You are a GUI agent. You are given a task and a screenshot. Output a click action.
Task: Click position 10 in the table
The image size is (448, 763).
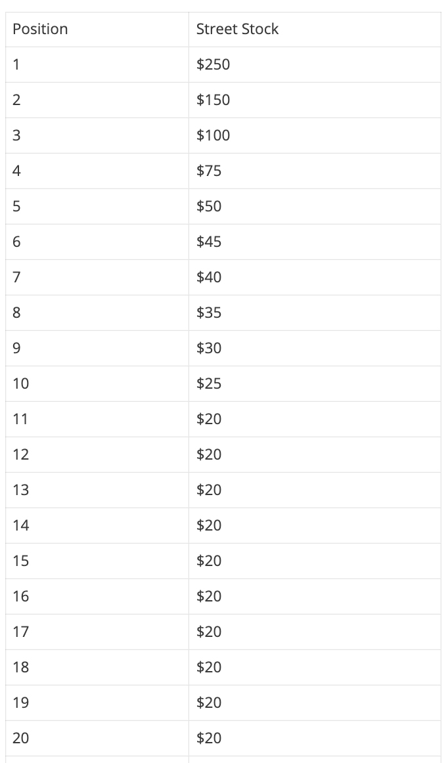97,384
